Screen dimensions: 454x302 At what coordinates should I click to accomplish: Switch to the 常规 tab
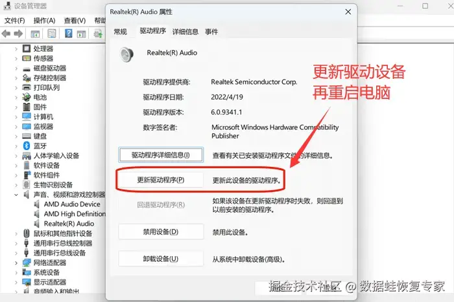120,32
